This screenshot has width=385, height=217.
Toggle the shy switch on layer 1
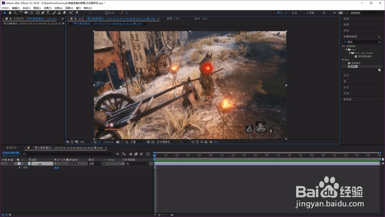(55, 164)
